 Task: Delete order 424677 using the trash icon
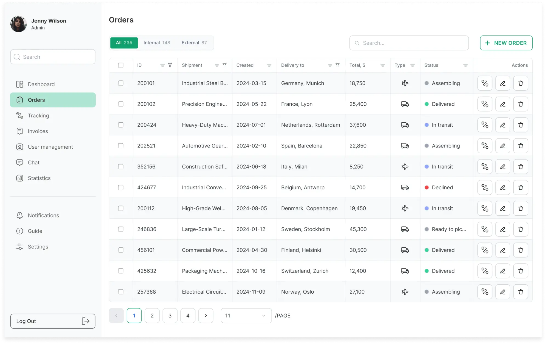(521, 187)
